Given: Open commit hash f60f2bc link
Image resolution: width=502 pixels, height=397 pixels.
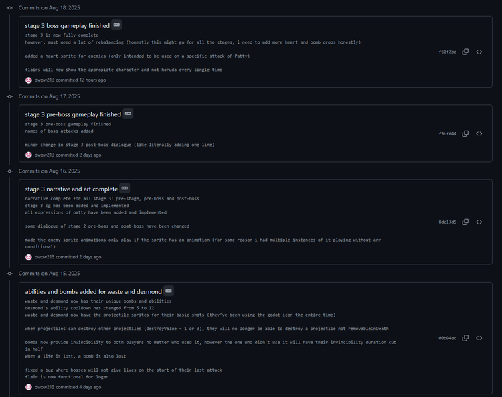Looking at the screenshot, I should (447, 52).
